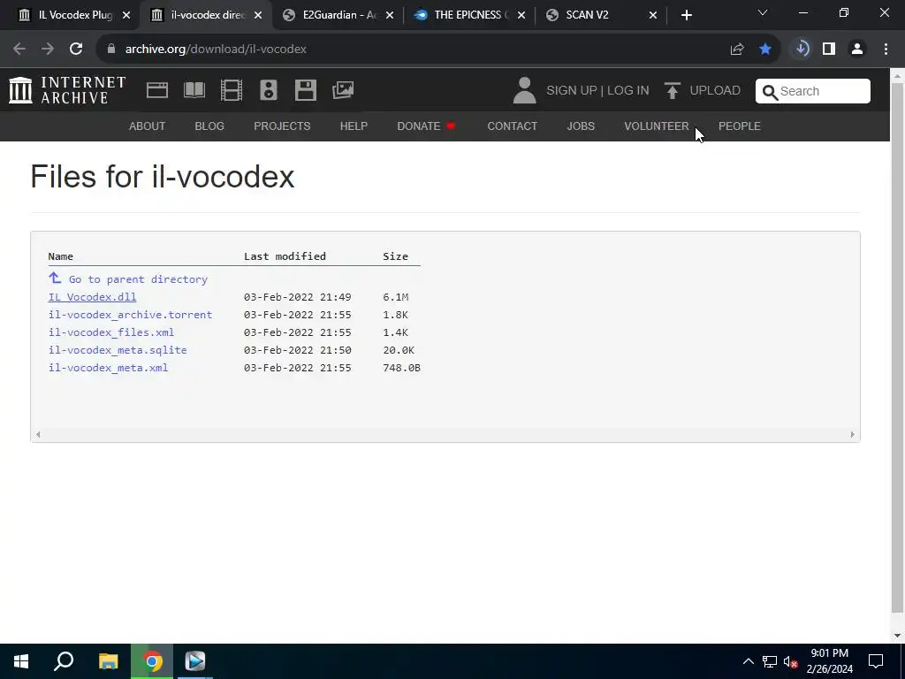Viewport: 905px width, 679px height.
Task: Open the Images icon in Archive nav
Action: coord(343,90)
